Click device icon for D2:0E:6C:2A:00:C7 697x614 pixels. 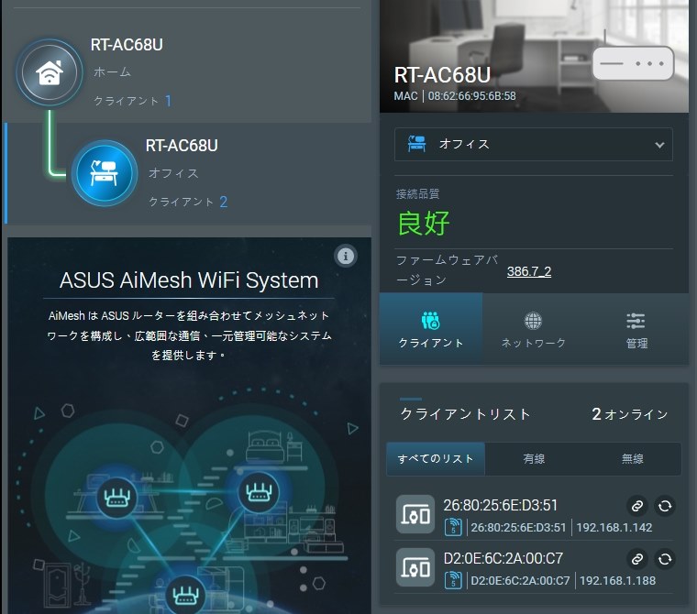tap(415, 567)
